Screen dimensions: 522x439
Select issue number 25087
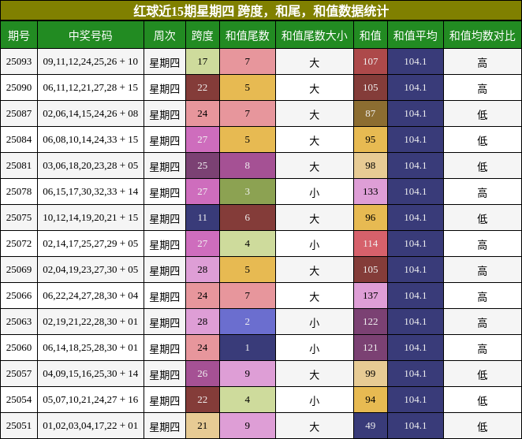[19, 113]
